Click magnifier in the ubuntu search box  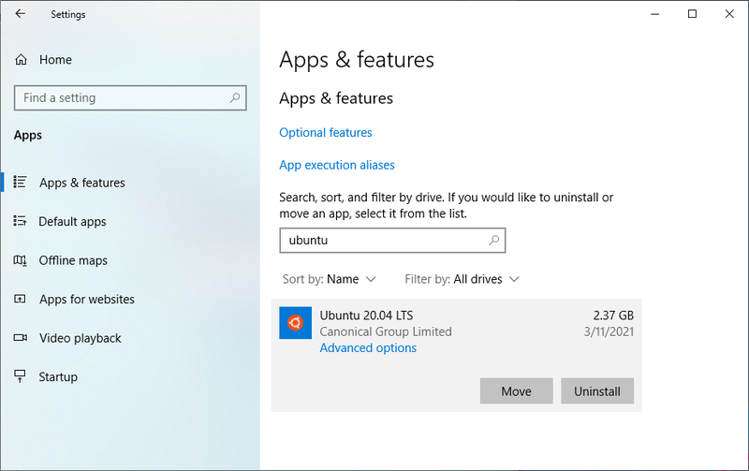tap(494, 241)
